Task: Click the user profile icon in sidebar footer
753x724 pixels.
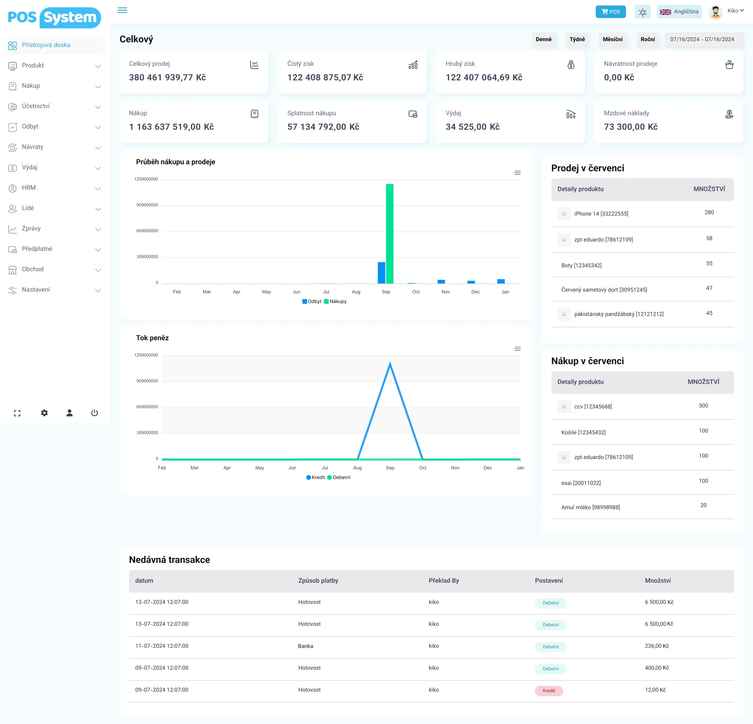Action: pos(69,413)
